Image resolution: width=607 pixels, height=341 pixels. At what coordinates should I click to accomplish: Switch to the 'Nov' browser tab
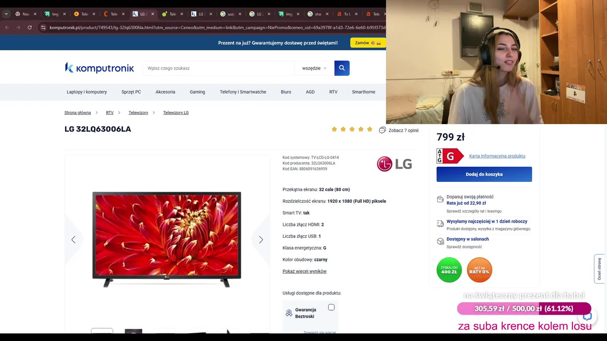point(25,14)
